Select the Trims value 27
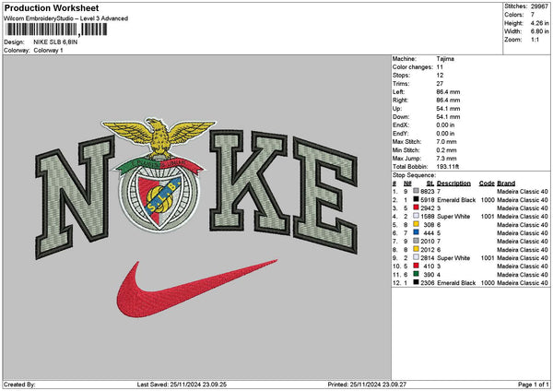553x391 pixels. (440, 84)
